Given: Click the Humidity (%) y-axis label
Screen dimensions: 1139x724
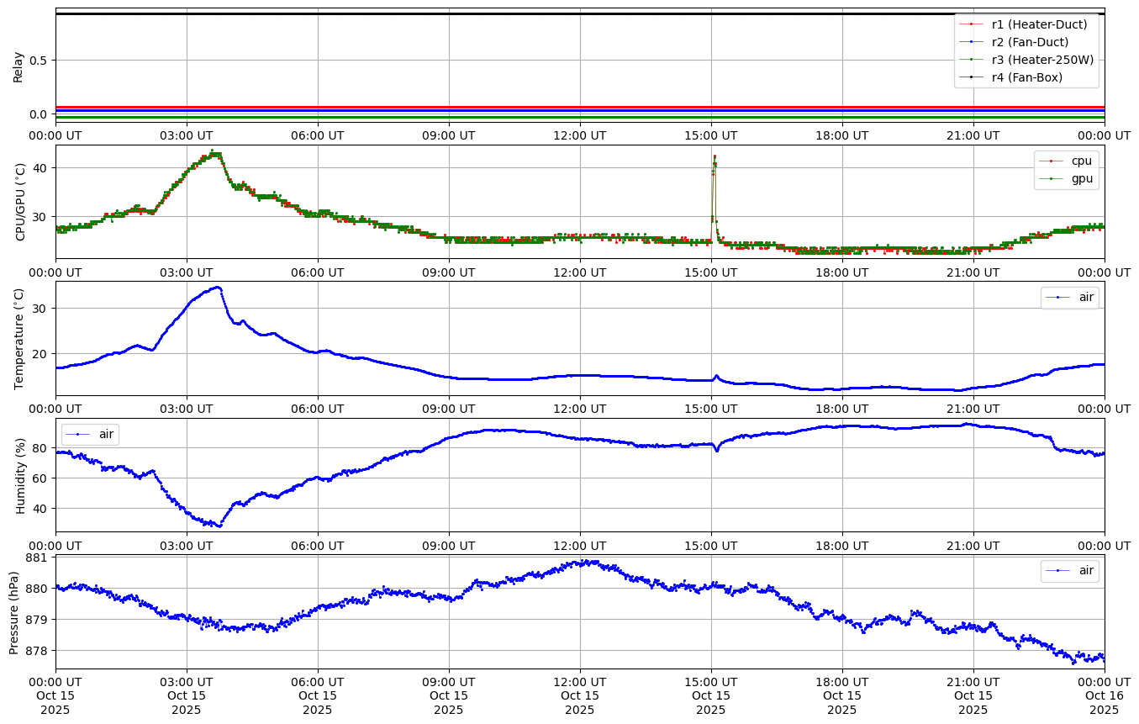Looking at the screenshot, I should (20, 475).
